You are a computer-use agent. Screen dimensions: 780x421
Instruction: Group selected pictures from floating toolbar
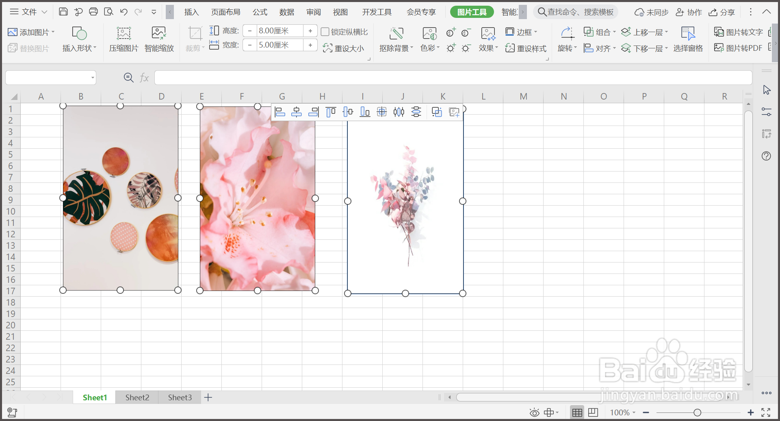click(x=437, y=112)
